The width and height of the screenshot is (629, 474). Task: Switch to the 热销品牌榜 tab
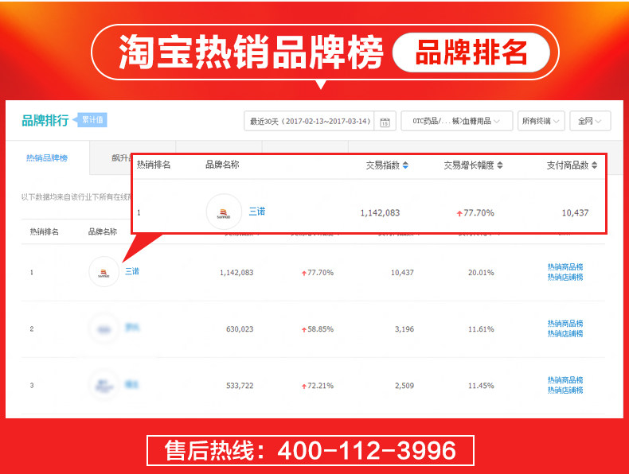pyautogui.click(x=47, y=157)
